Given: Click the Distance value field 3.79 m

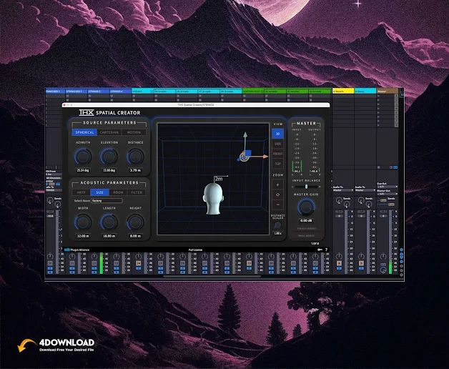Looking at the screenshot, I should (x=135, y=170).
